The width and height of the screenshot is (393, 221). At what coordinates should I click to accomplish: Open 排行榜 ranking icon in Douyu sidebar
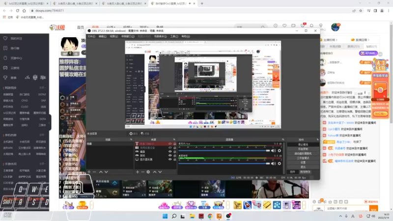click(x=5, y=48)
